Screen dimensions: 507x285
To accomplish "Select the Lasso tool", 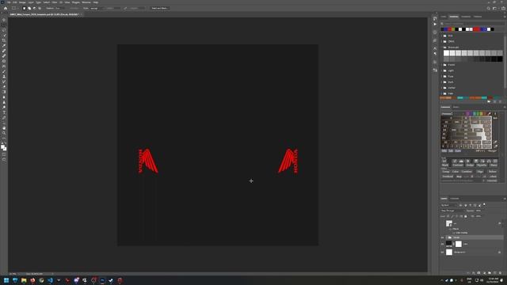I will pyautogui.click(x=4, y=30).
